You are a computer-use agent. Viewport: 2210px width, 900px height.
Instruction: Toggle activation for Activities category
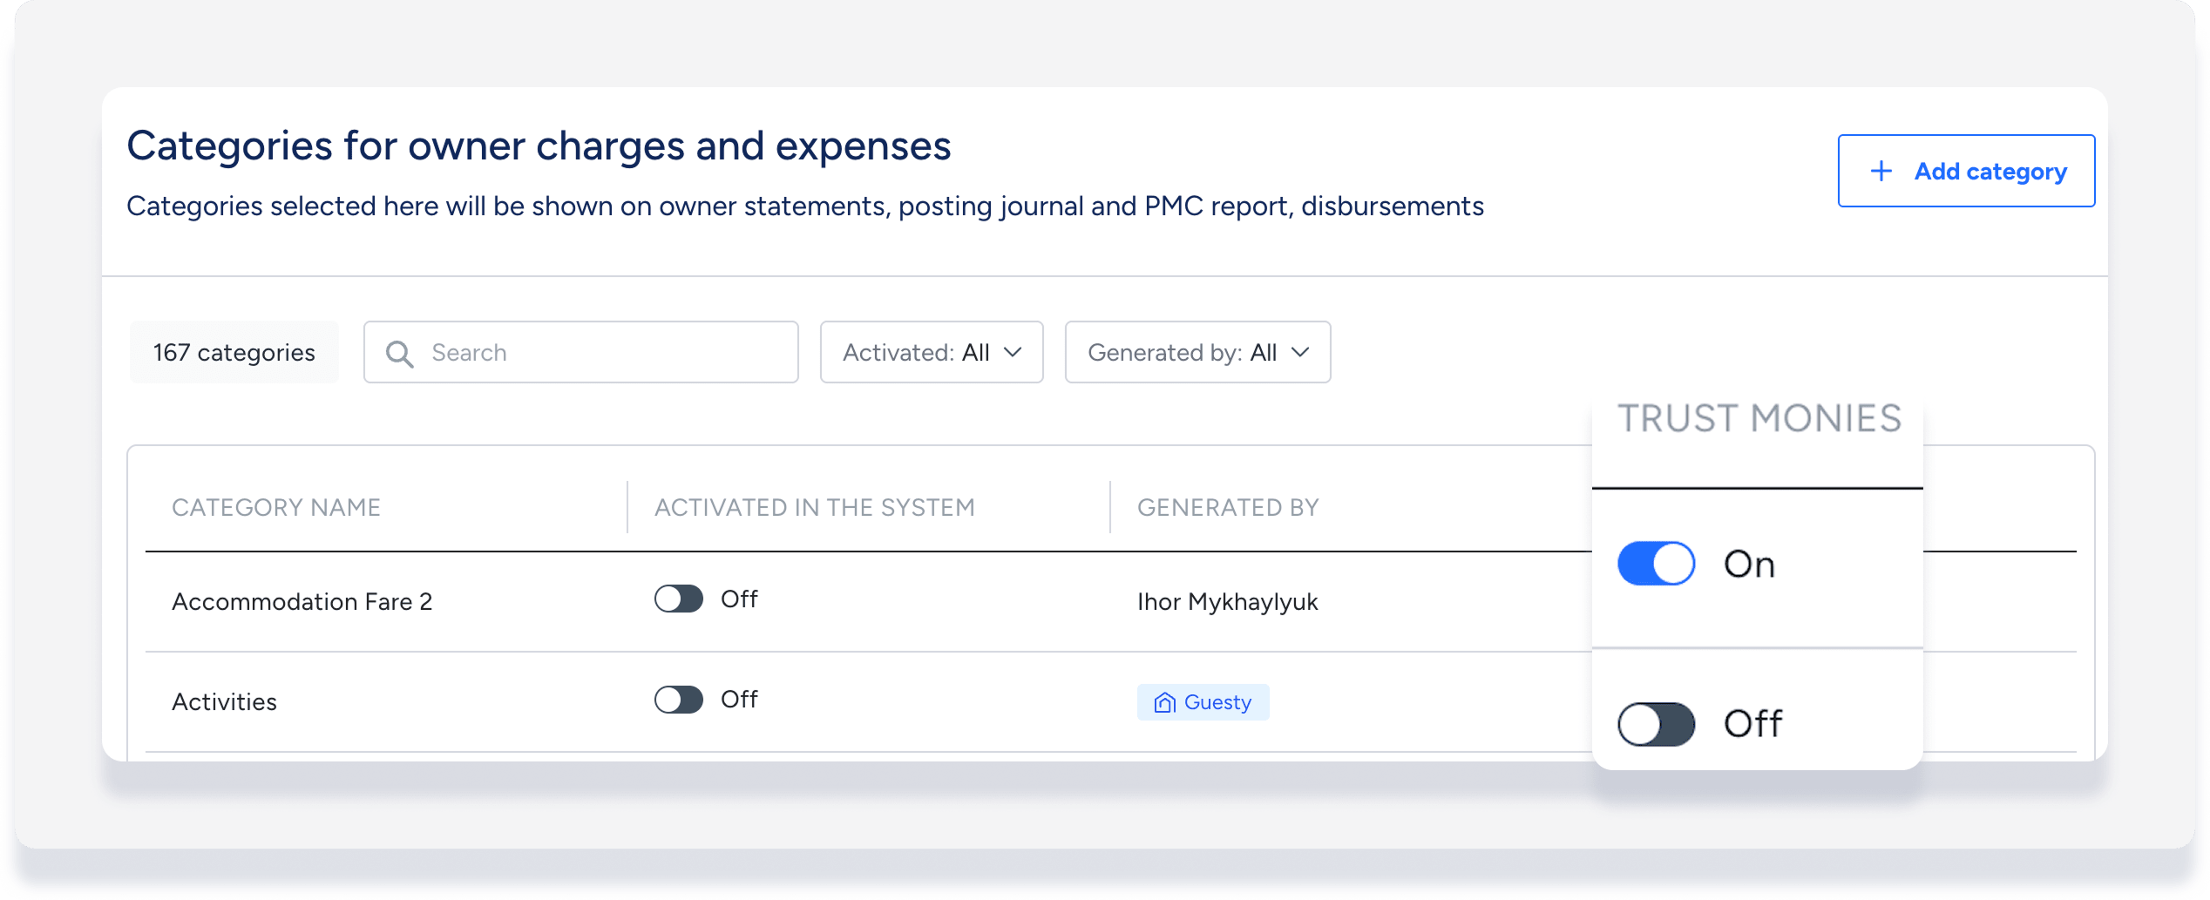[x=679, y=700]
